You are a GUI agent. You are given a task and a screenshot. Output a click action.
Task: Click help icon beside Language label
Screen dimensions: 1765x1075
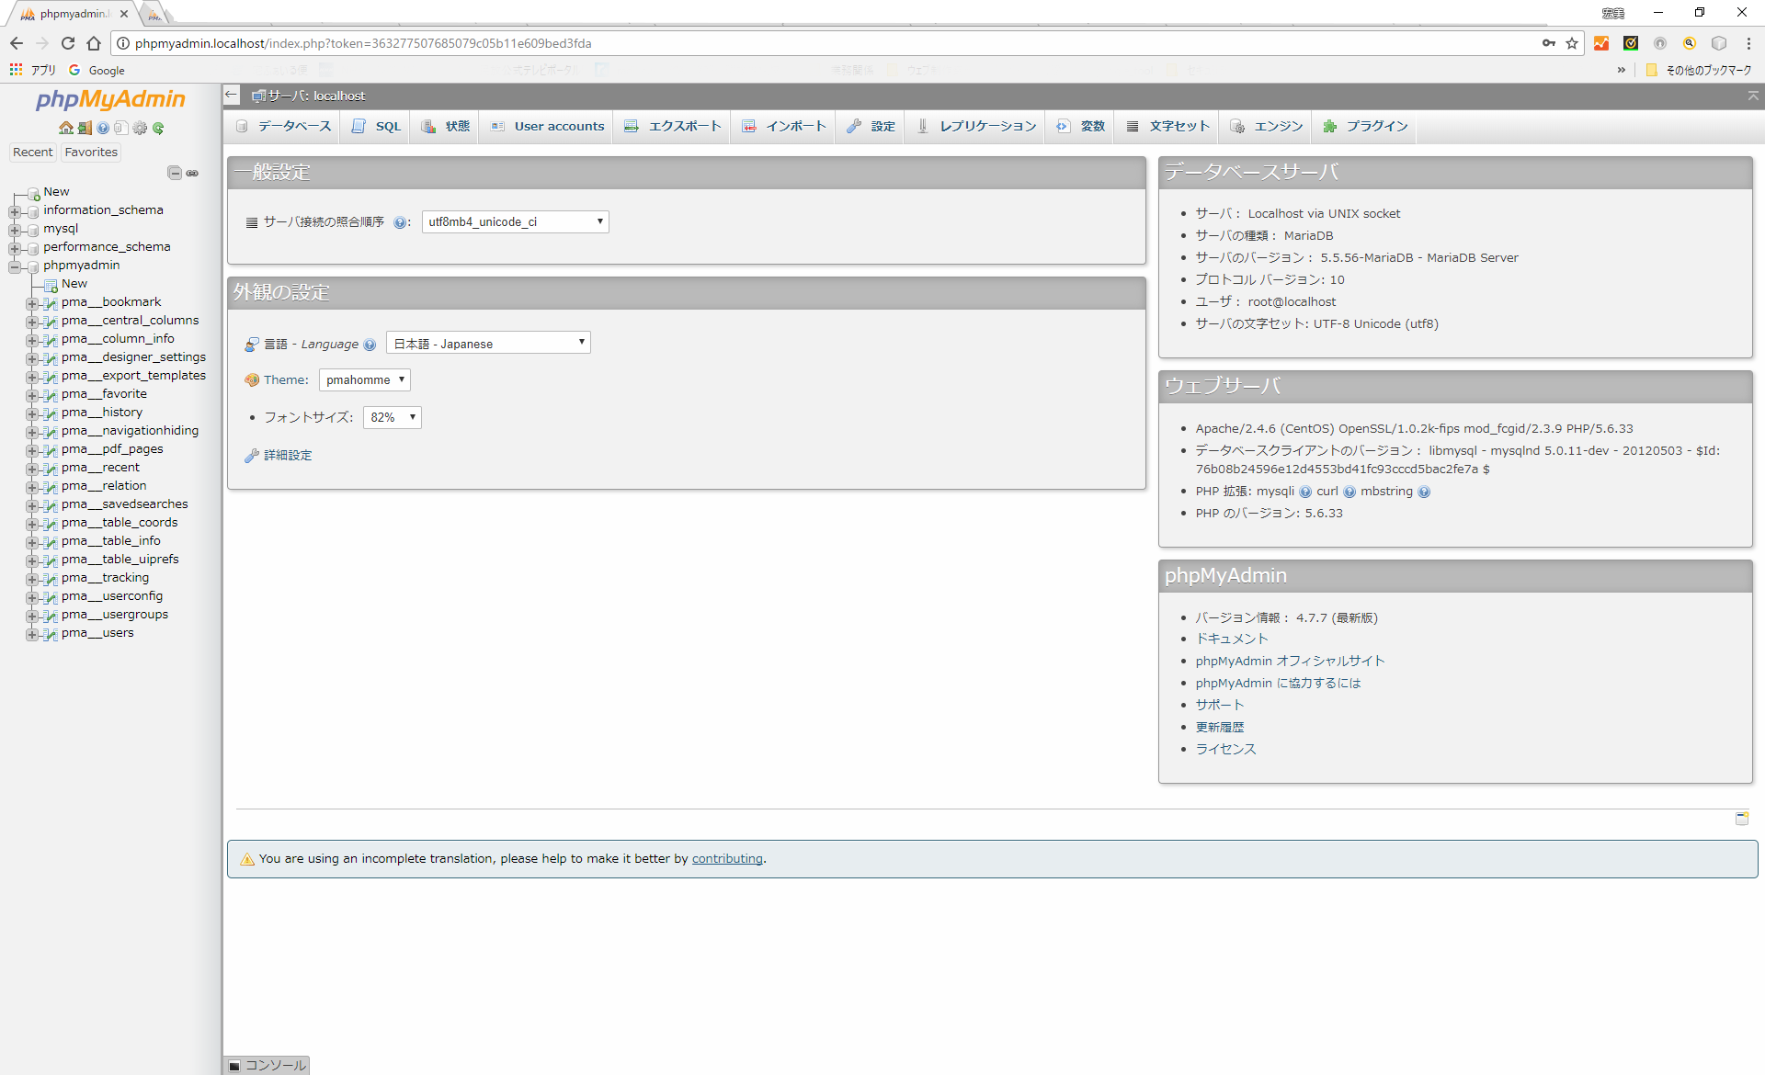[x=370, y=345]
